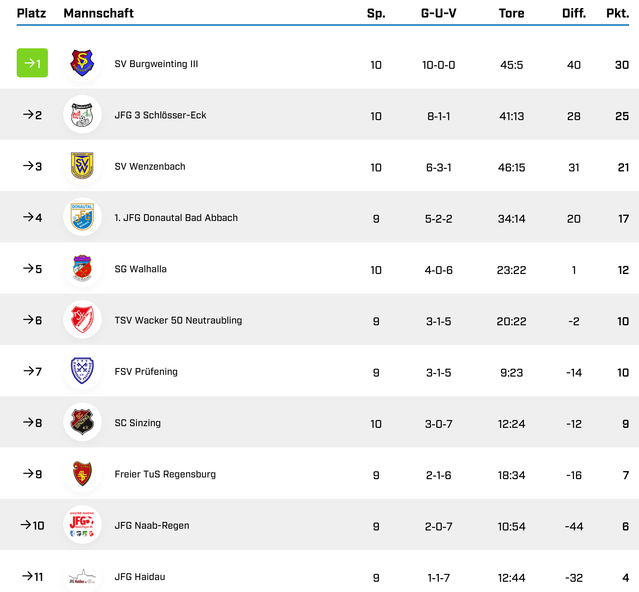Screen dimensions: 639x592
Task: Open 1. JFG Donautal Bad Abbach team link
Action: [176, 218]
